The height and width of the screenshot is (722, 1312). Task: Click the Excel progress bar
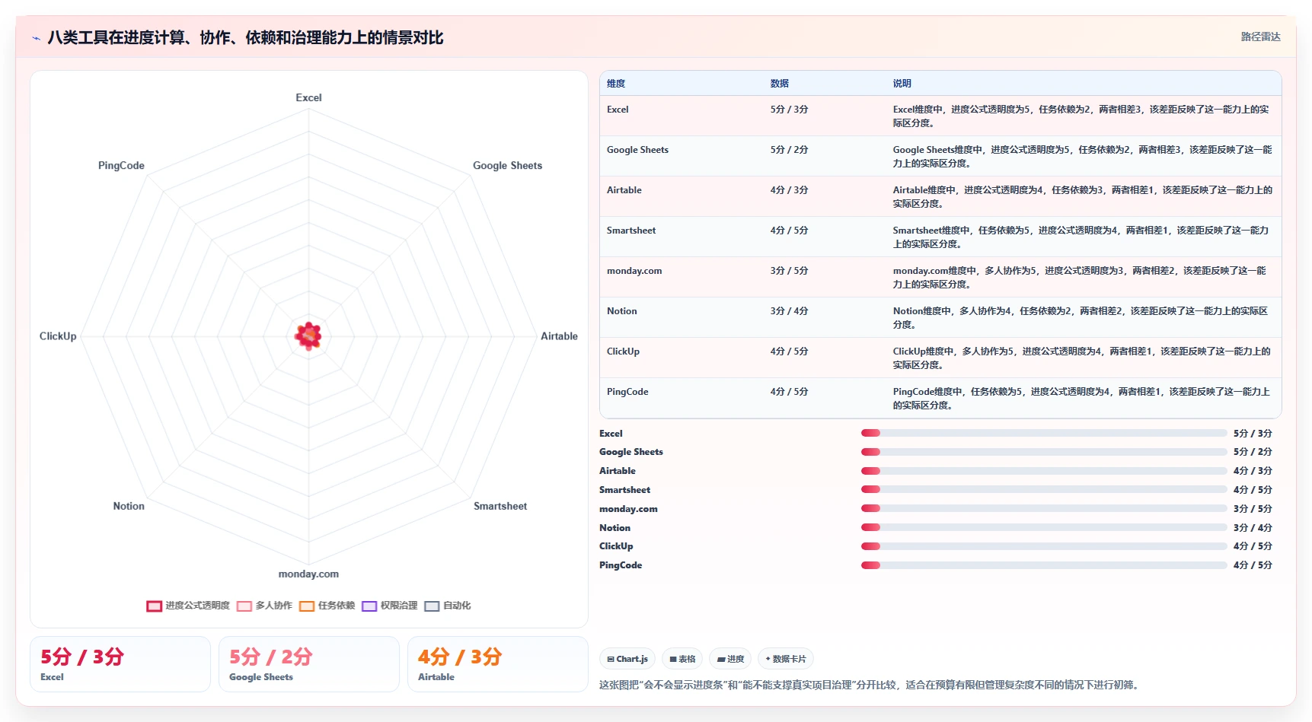1044,433
